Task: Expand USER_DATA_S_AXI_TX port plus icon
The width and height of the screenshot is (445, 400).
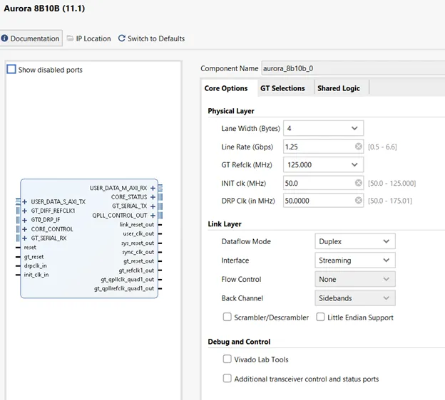Action: (25, 201)
